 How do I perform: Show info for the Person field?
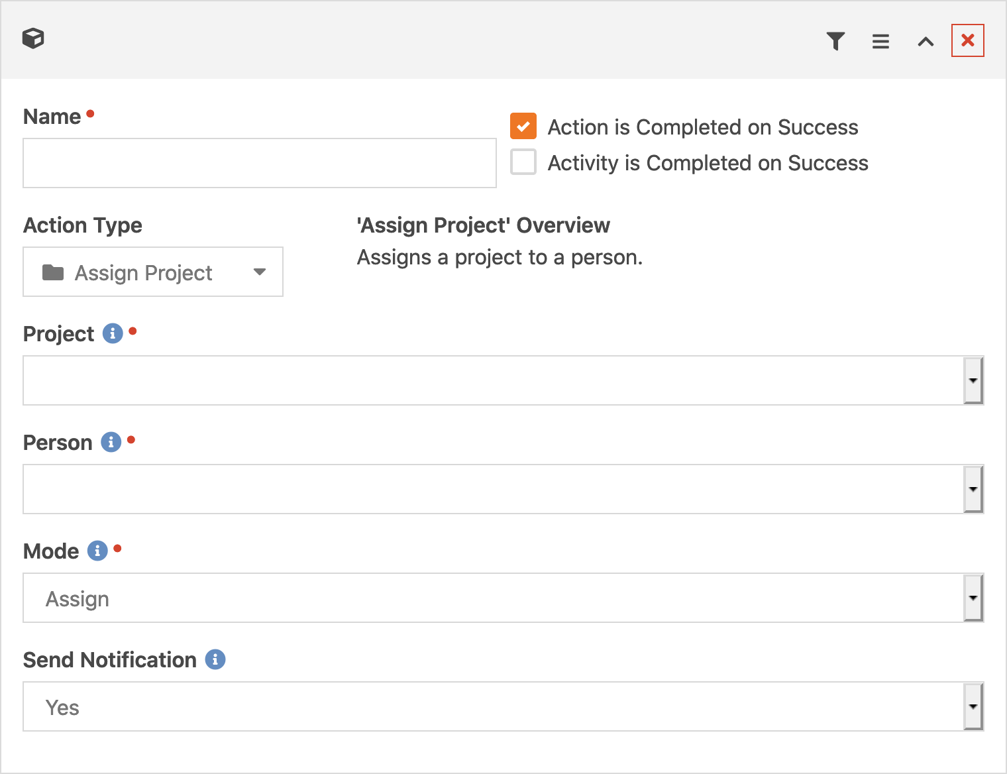[x=111, y=442]
